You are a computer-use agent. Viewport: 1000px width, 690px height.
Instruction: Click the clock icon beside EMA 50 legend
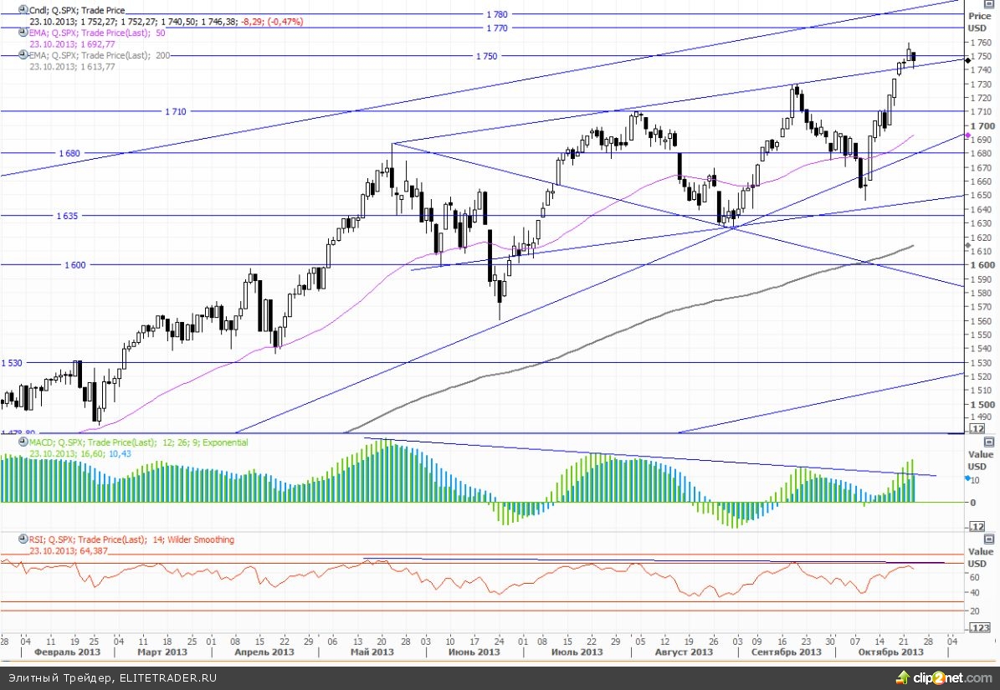23,32
